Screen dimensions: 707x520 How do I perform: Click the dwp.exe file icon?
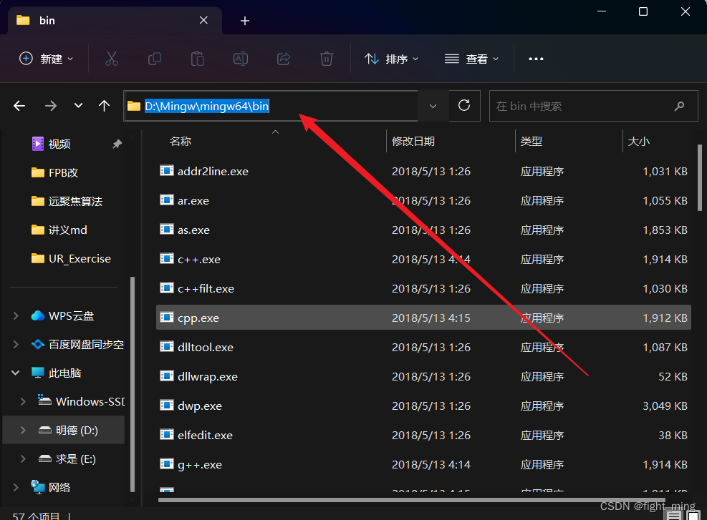point(167,405)
